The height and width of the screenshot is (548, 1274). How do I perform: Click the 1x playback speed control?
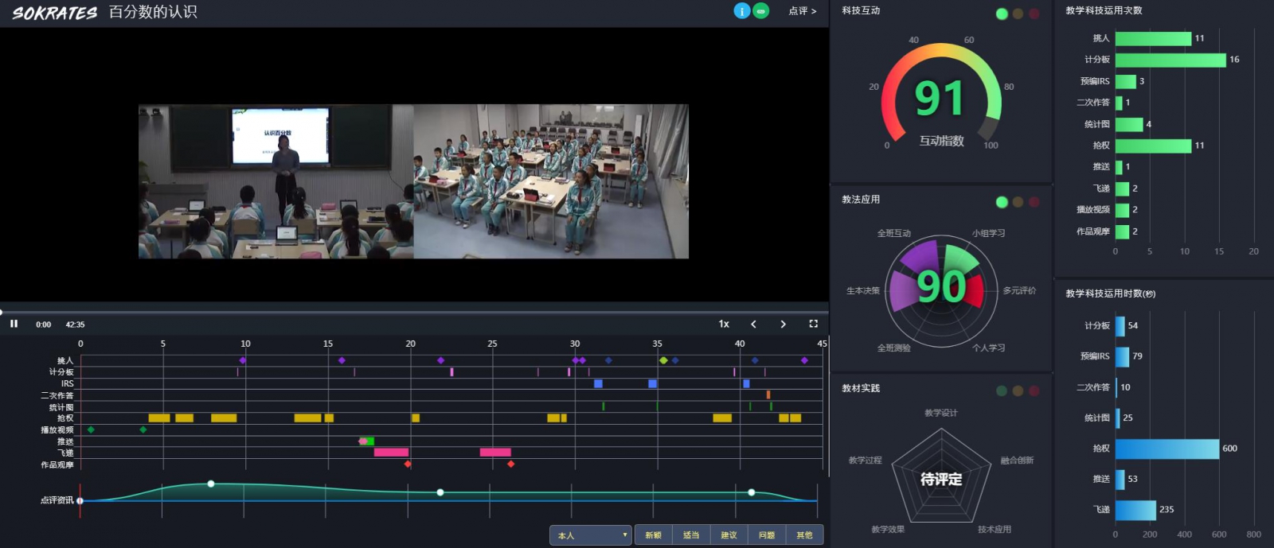pos(724,324)
